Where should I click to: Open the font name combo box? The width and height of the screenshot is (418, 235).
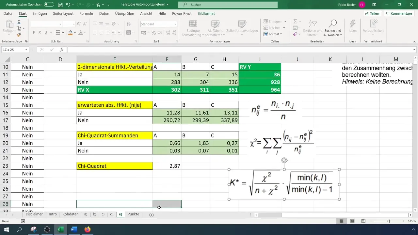[46, 24]
